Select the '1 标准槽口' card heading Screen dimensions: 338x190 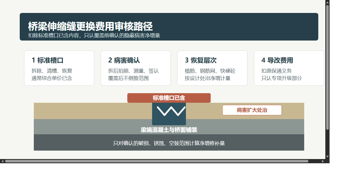click(x=47, y=60)
